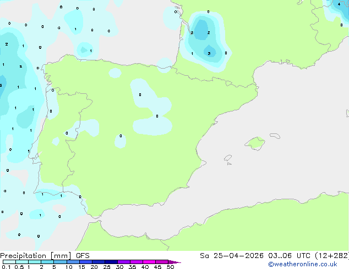349x269 pixels.
Task: Click the '30' legend scale label
Action: point(119,267)
